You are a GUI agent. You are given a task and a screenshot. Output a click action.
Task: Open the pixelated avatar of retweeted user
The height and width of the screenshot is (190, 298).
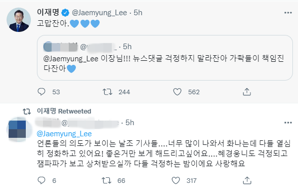19,130
